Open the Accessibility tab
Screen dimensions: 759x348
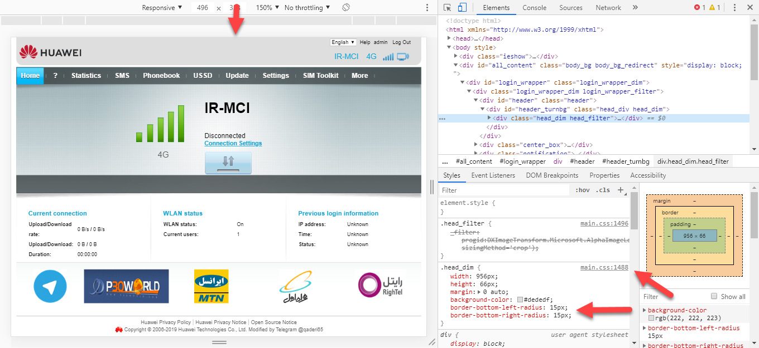(x=648, y=175)
